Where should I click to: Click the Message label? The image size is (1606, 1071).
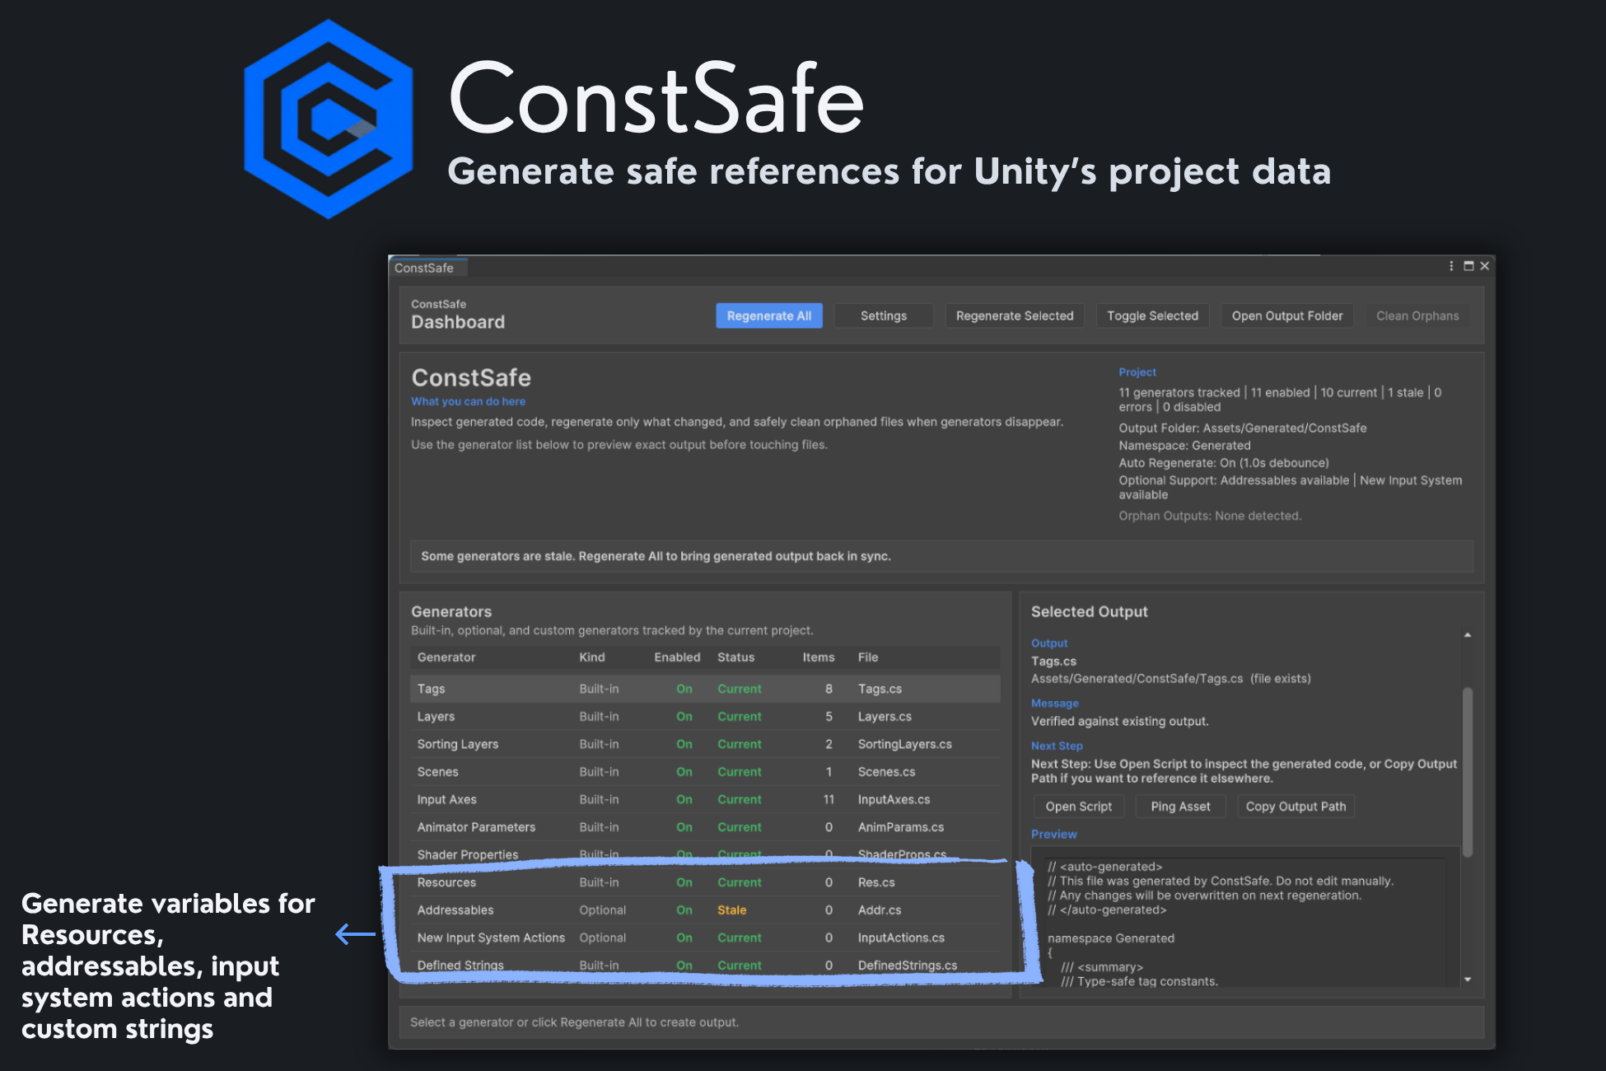coord(1054,704)
